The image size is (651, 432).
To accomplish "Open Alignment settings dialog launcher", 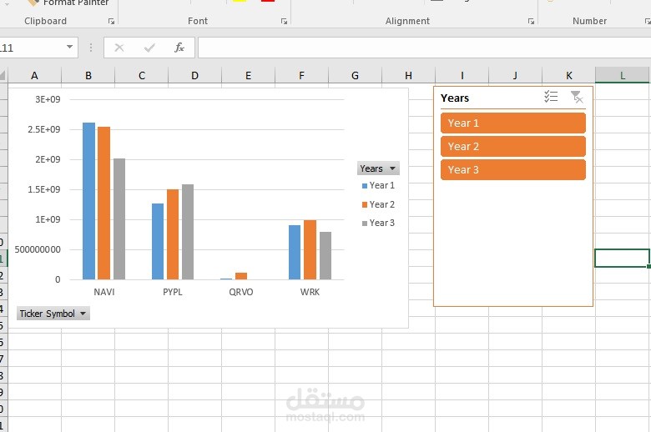I will point(531,21).
